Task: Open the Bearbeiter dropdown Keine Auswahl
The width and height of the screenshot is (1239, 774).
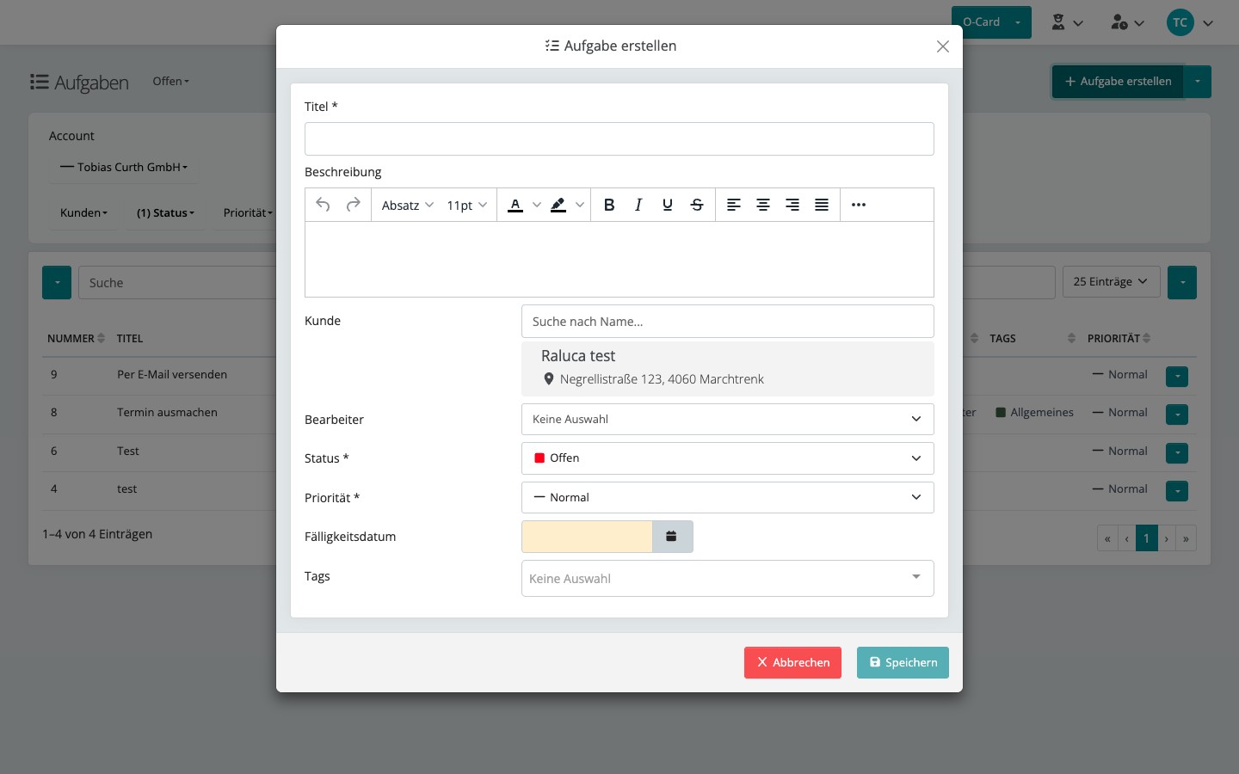Action: 728,419
